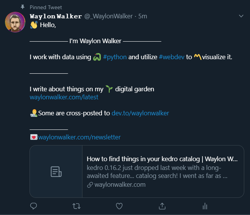View tweet analytics bar chart icon
Image resolution: width=250 pixels, height=215 pixels.
[x=205, y=206]
